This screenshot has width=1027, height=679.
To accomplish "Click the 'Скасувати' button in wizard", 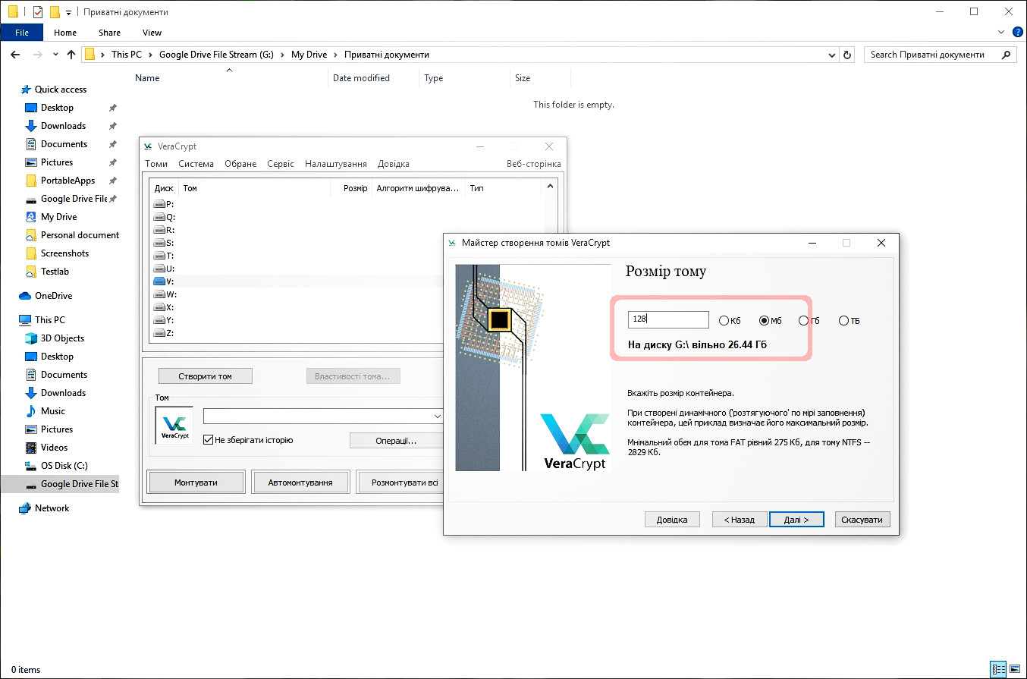I will coord(862,520).
